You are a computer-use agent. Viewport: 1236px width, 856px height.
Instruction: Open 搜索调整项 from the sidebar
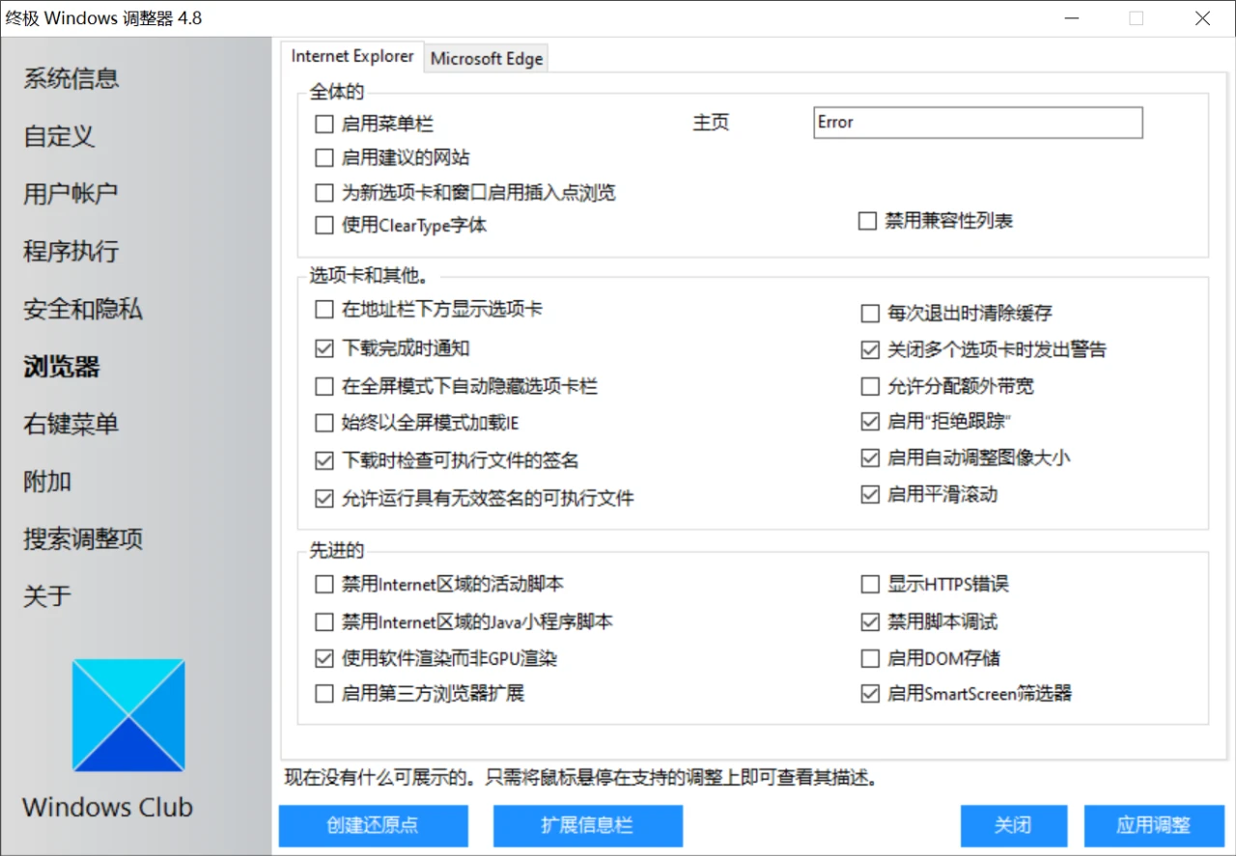83,538
